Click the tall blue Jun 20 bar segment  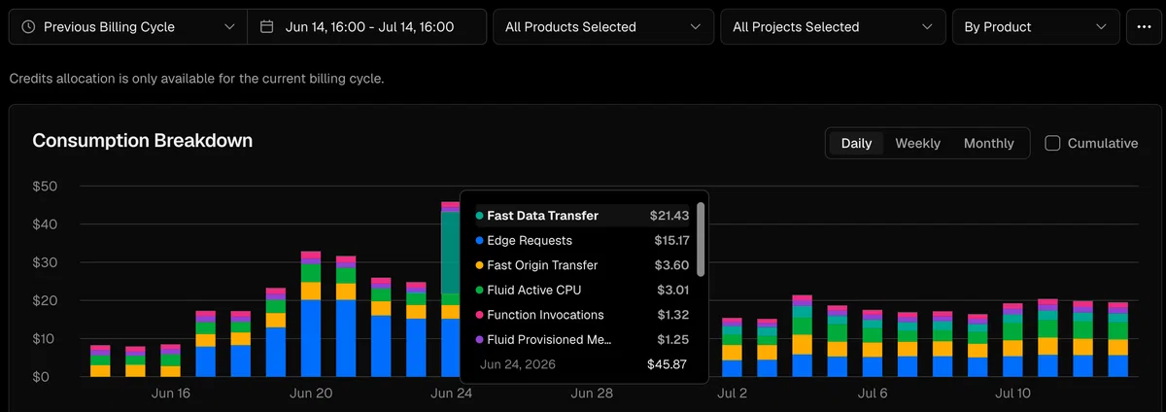(311, 338)
